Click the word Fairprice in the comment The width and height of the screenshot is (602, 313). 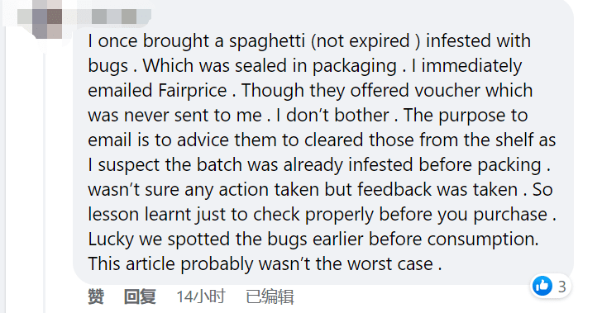pyautogui.click(x=193, y=91)
